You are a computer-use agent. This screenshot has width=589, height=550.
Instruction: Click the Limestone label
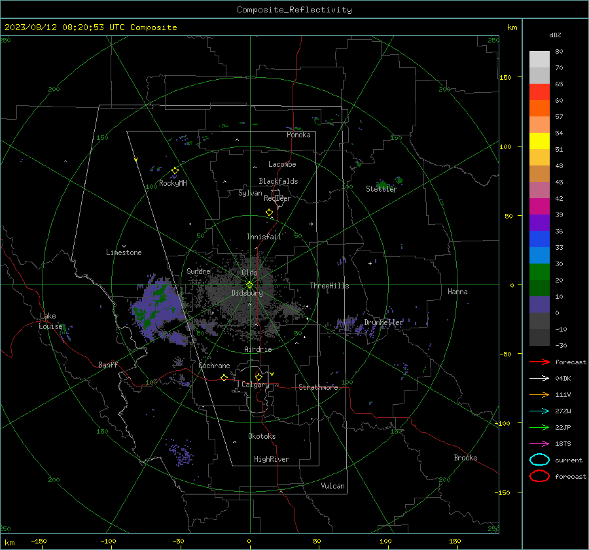point(124,252)
